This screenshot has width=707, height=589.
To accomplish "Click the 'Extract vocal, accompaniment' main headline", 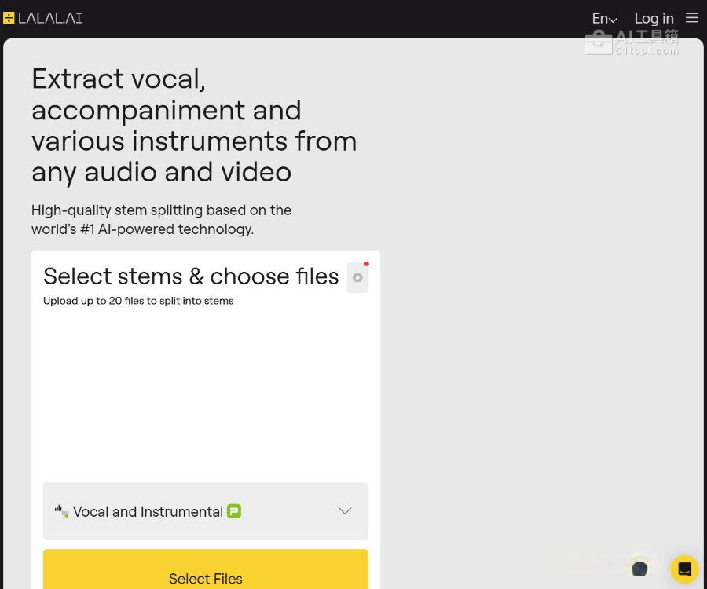I will [x=194, y=126].
